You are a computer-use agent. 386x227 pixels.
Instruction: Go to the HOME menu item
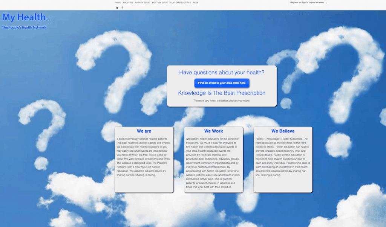[118, 3]
